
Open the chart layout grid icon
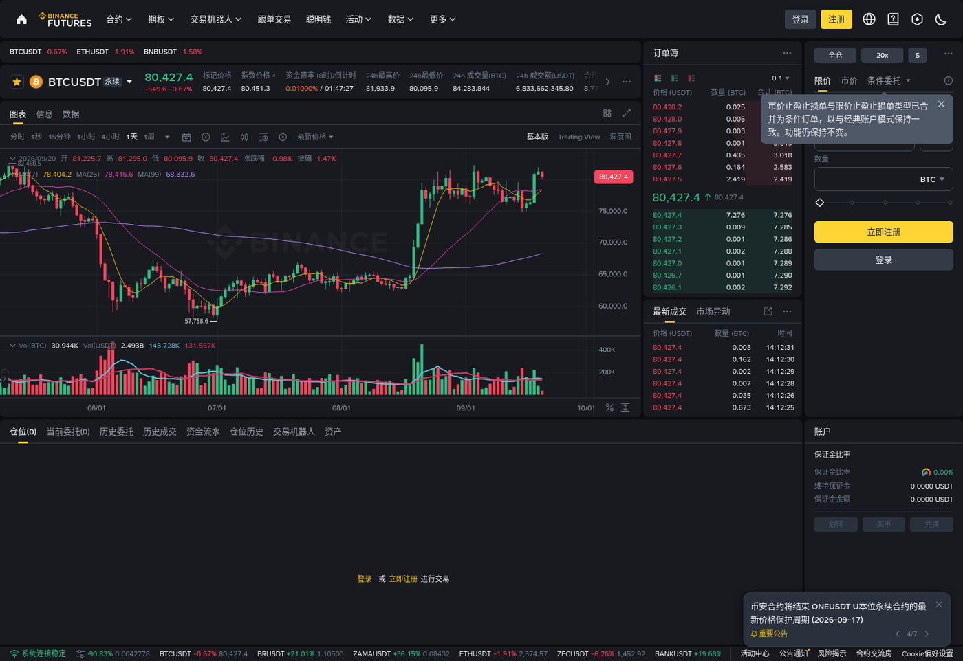[607, 113]
